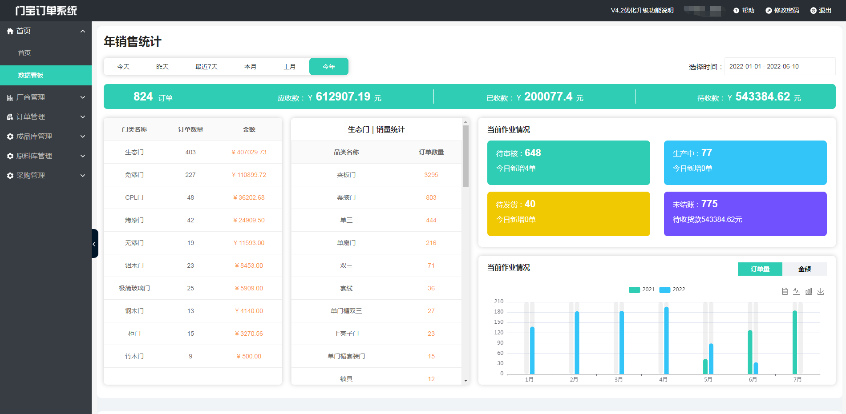
Task: Click the 品类名称 column header
Action: [x=346, y=153]
